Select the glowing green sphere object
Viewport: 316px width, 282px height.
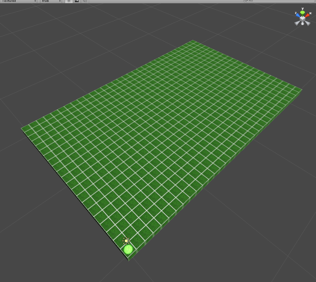click(128, 250)
